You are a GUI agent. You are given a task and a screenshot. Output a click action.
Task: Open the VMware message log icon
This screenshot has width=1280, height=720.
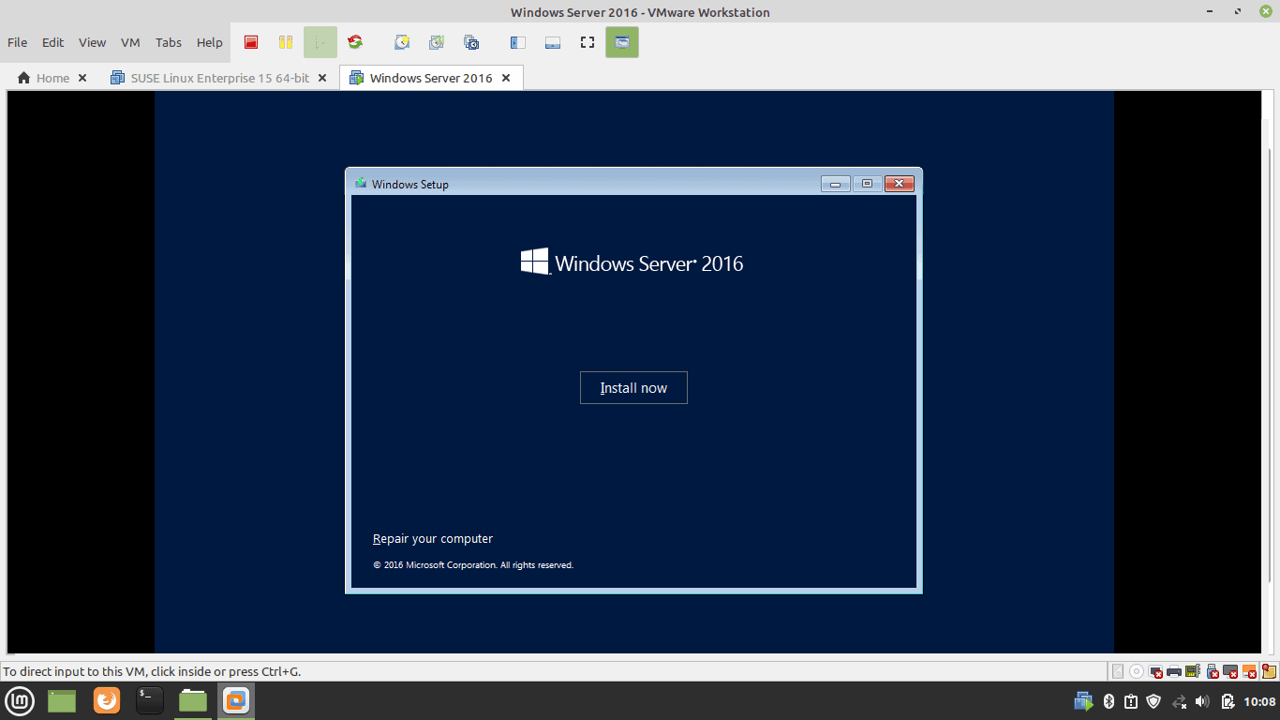click(1270, 671)
